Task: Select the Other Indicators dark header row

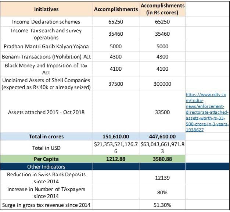Action: point(46,167)
